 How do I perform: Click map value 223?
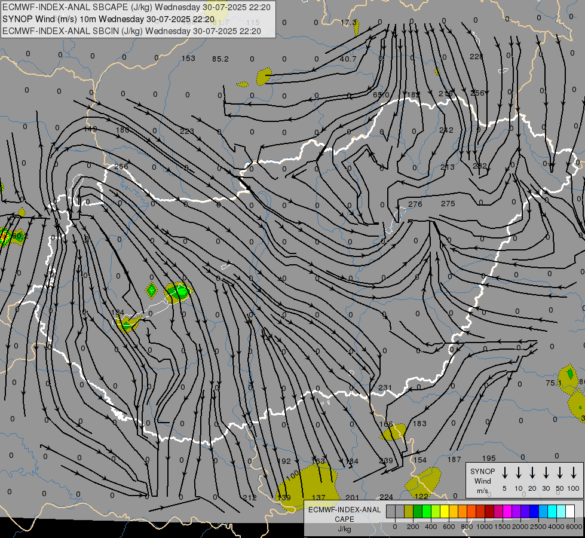click(x=187, y=131)
